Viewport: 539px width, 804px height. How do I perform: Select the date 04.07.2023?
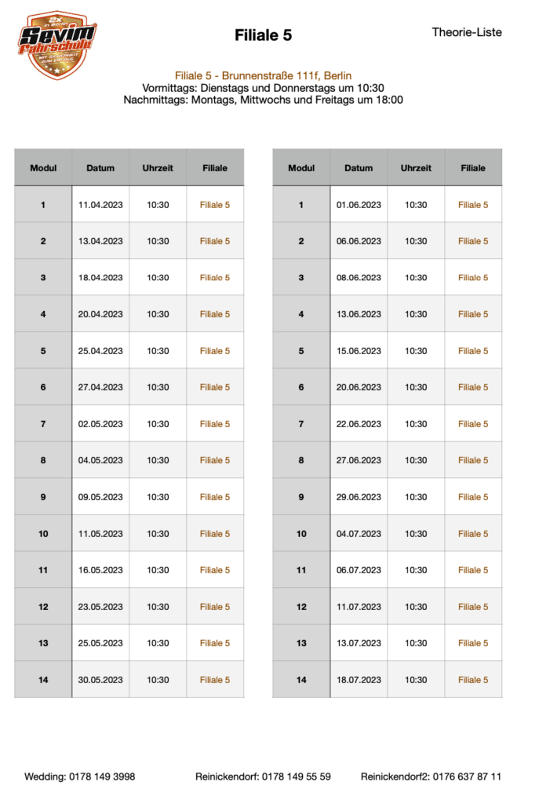coord(359,534)
